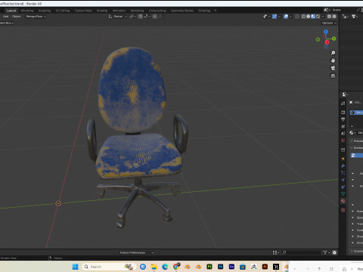
Task: Collapse the Surface panel
Action: click(x=356, y=147)
